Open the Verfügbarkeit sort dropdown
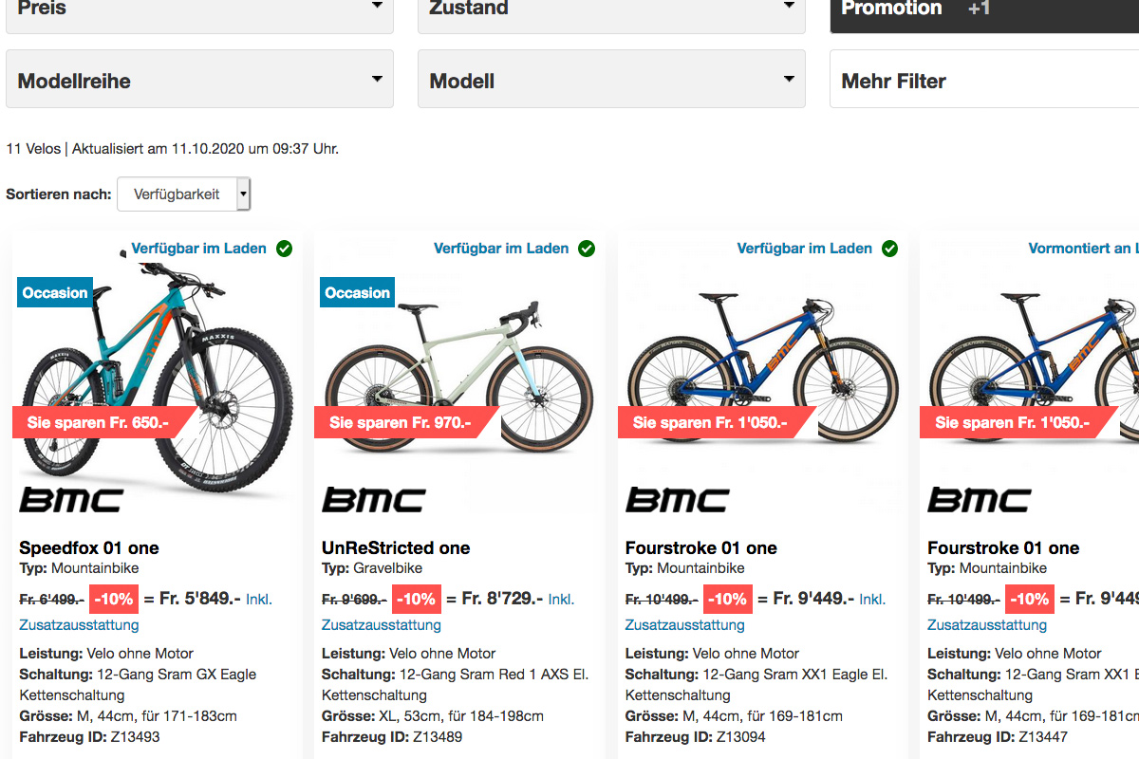Screen dimensions: 1139x759 [184, 194]
